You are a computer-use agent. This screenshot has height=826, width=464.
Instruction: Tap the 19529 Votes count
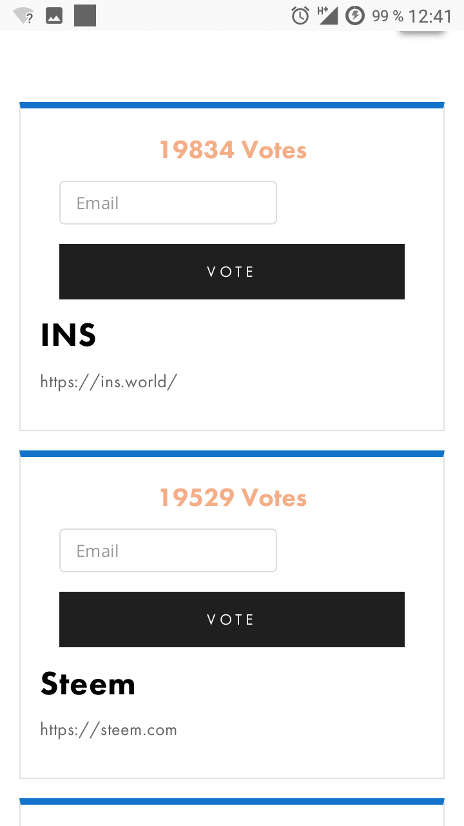tap(233, 498)
